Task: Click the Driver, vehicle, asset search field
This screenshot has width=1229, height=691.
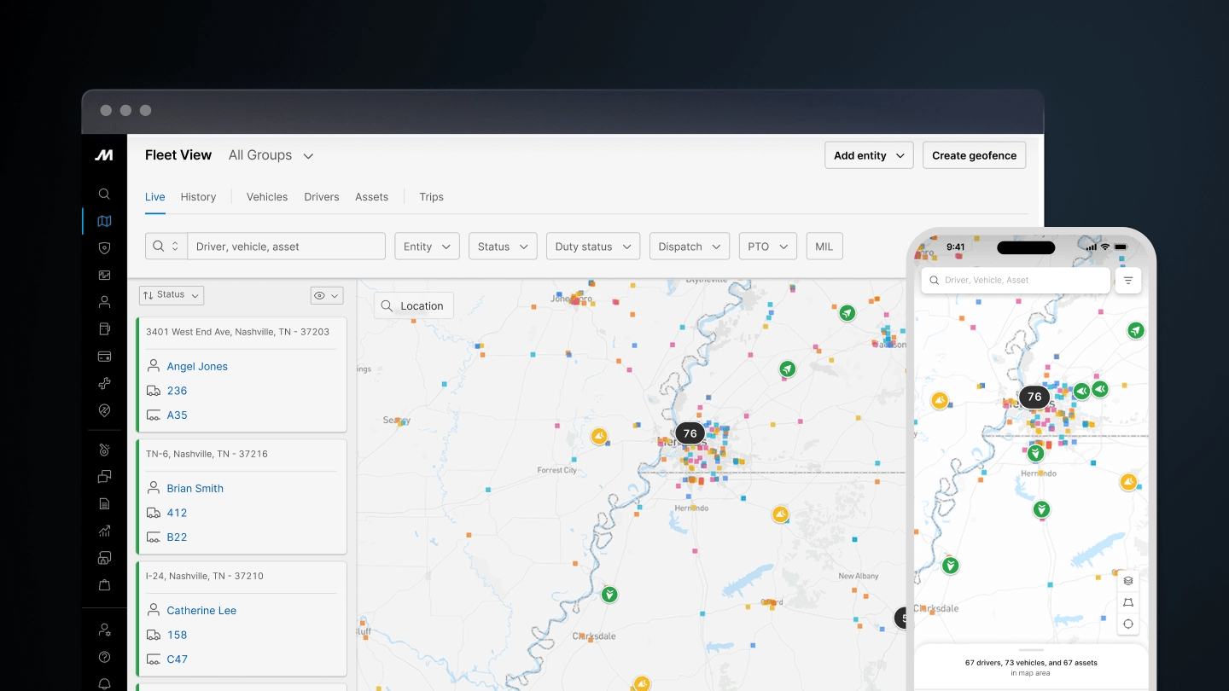Action: tap(286, 247)
